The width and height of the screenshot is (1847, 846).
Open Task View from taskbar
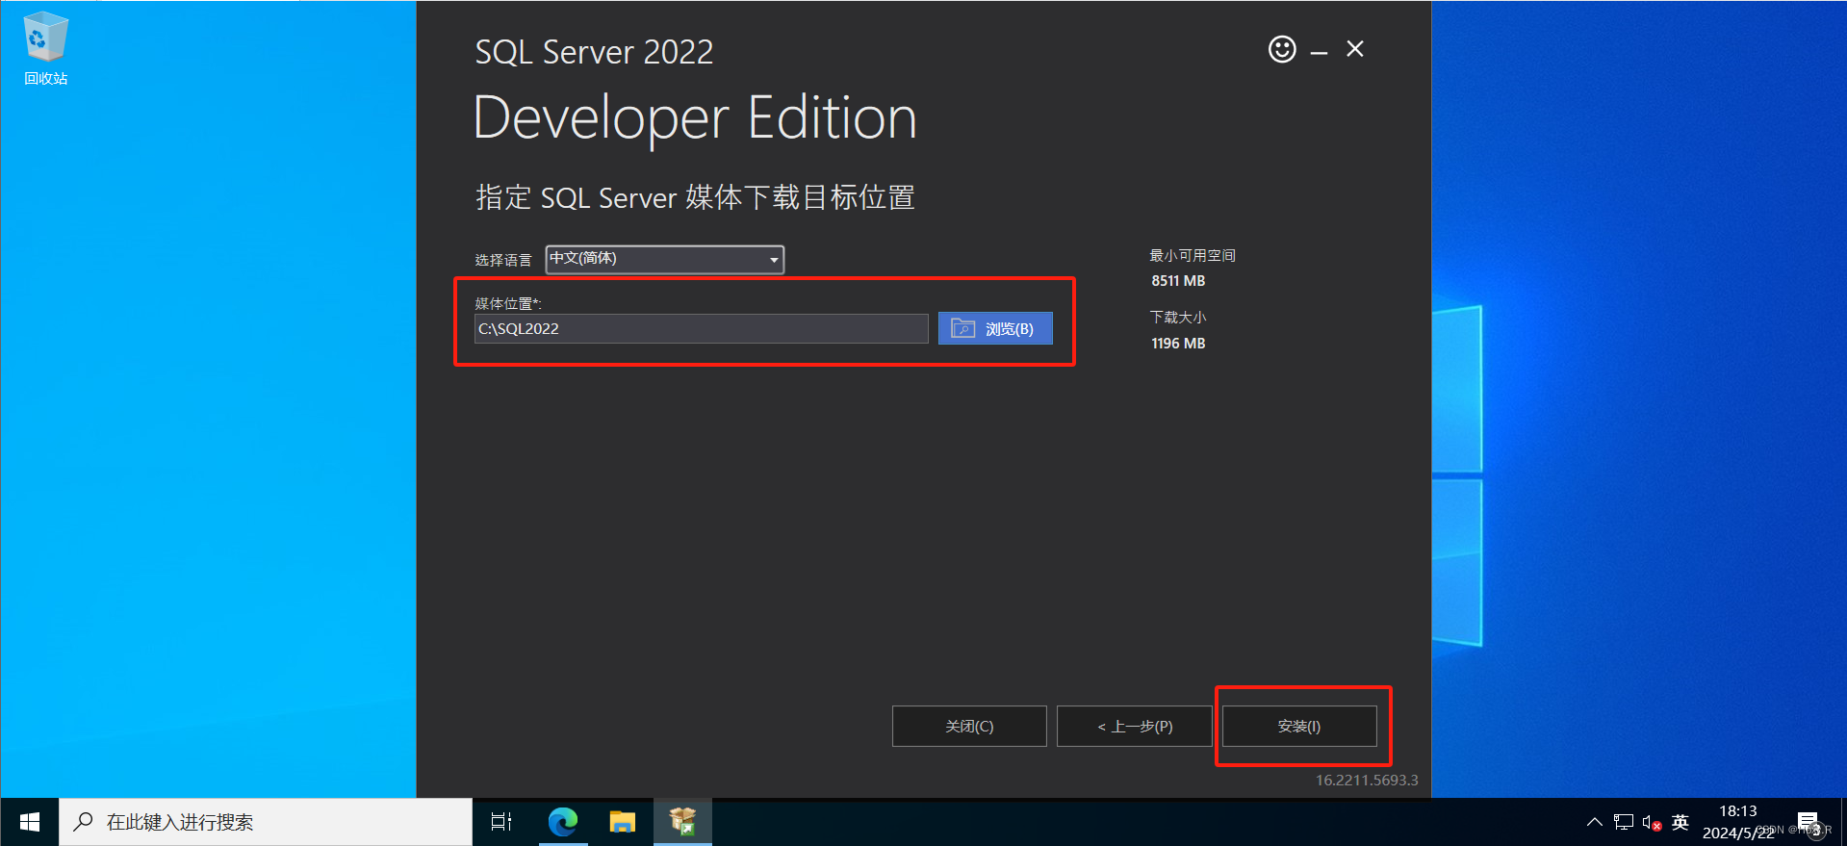501,822
